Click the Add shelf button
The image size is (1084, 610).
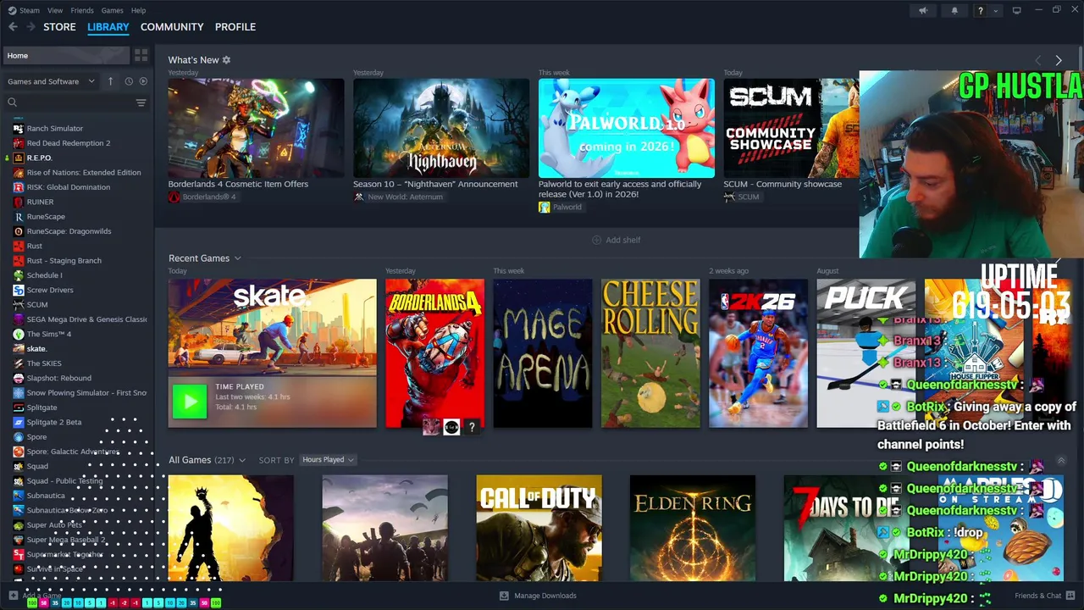(616, 240)
